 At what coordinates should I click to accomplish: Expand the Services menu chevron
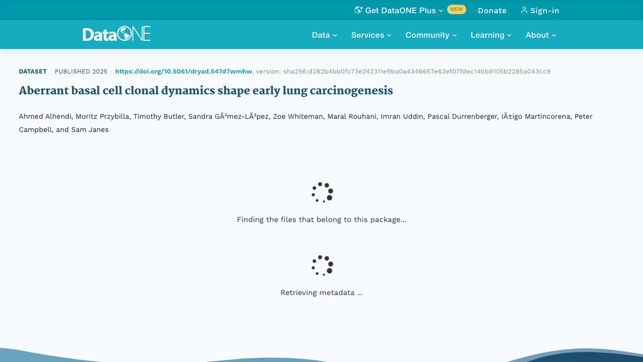(389, 35)
